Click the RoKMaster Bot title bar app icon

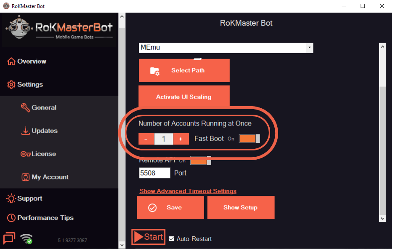click(6, 6)
